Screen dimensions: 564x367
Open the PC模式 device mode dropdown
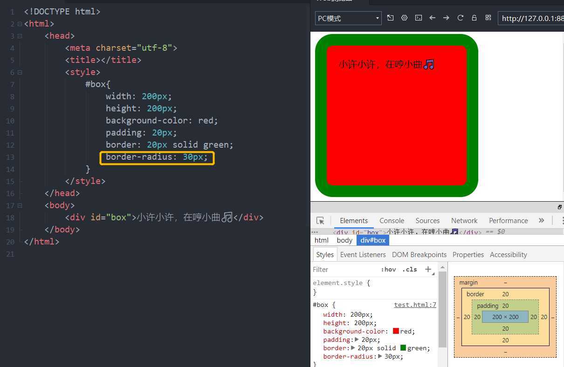[x=348, y=18]
